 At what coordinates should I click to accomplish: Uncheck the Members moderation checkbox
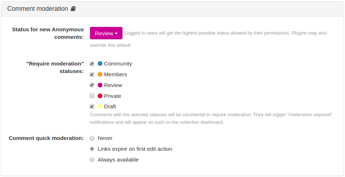tap(92, 74)
